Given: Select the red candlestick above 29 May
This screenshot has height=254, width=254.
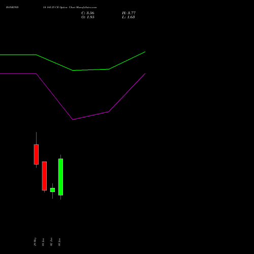Looking at the screenshot, I should 36,154.
